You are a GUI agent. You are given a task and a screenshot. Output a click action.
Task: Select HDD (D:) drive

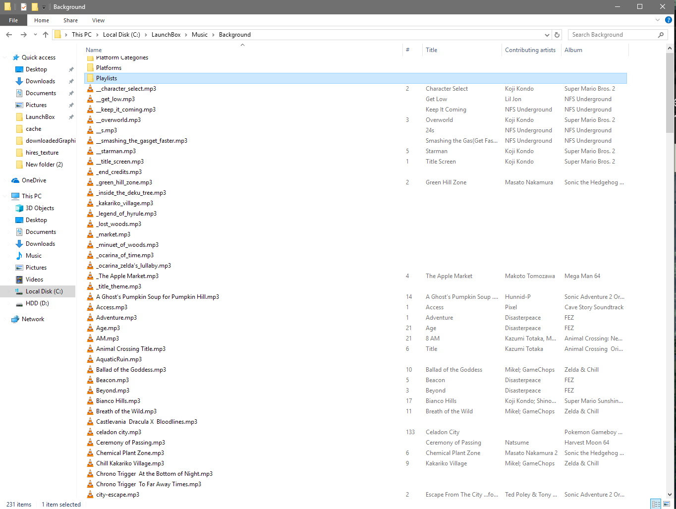point(37,303)
